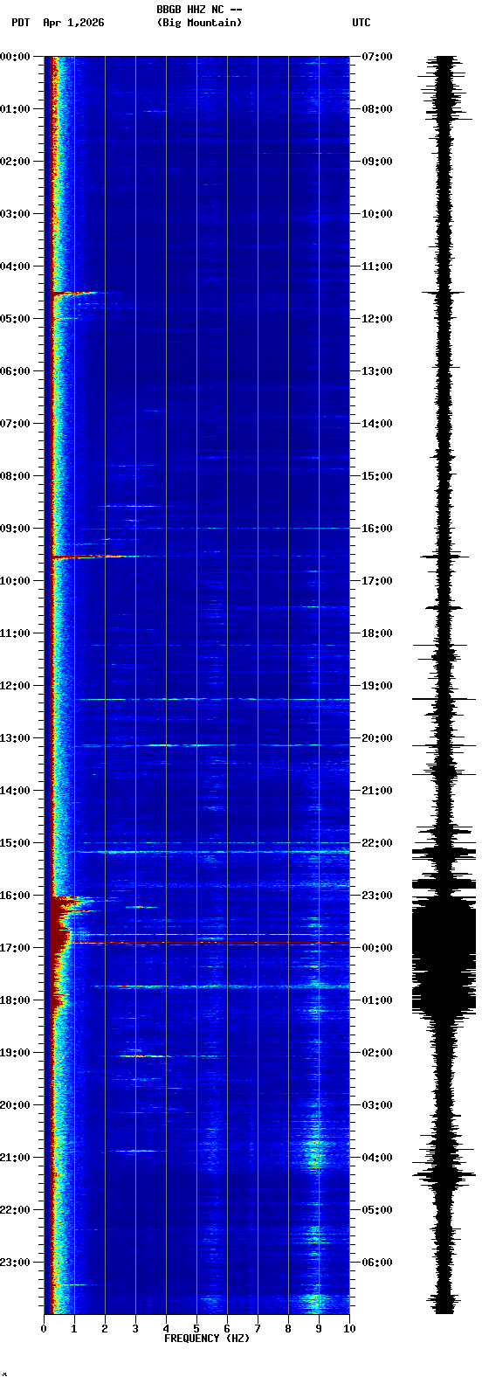Click the date 'Apr 1,2026'

pyautogui.click(x=73, y=23)
